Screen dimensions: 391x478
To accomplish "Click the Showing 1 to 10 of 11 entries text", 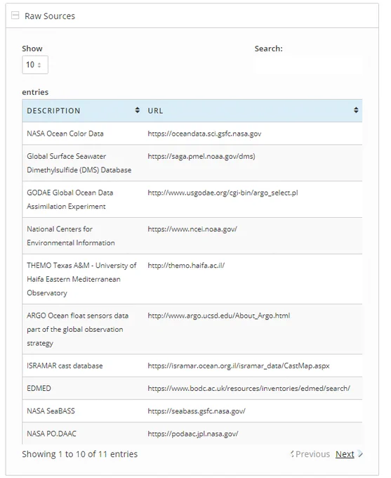I will tap(80, 454).
